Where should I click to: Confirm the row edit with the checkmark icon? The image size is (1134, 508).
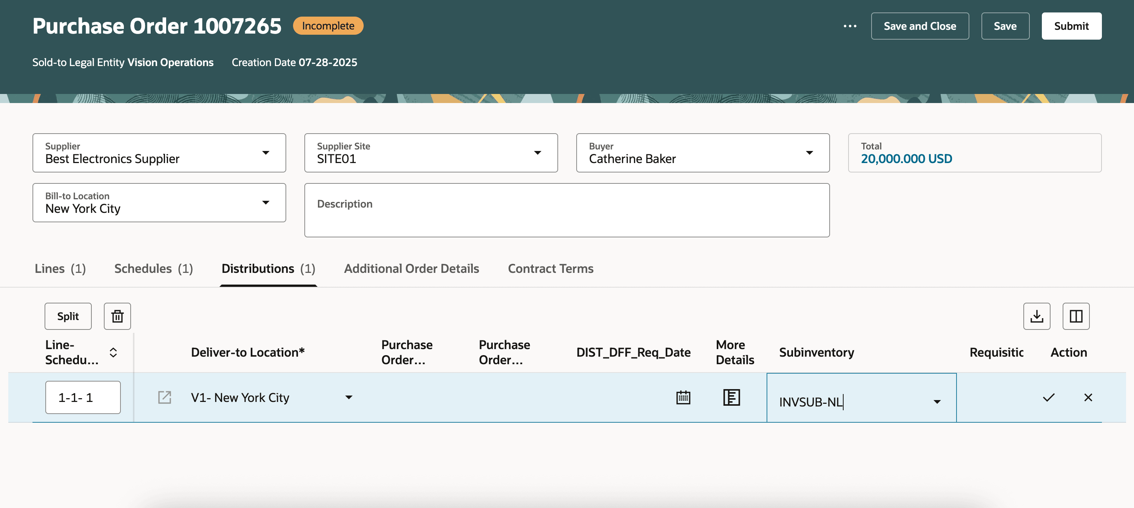pyautogui.click(x=1048, y=397)
